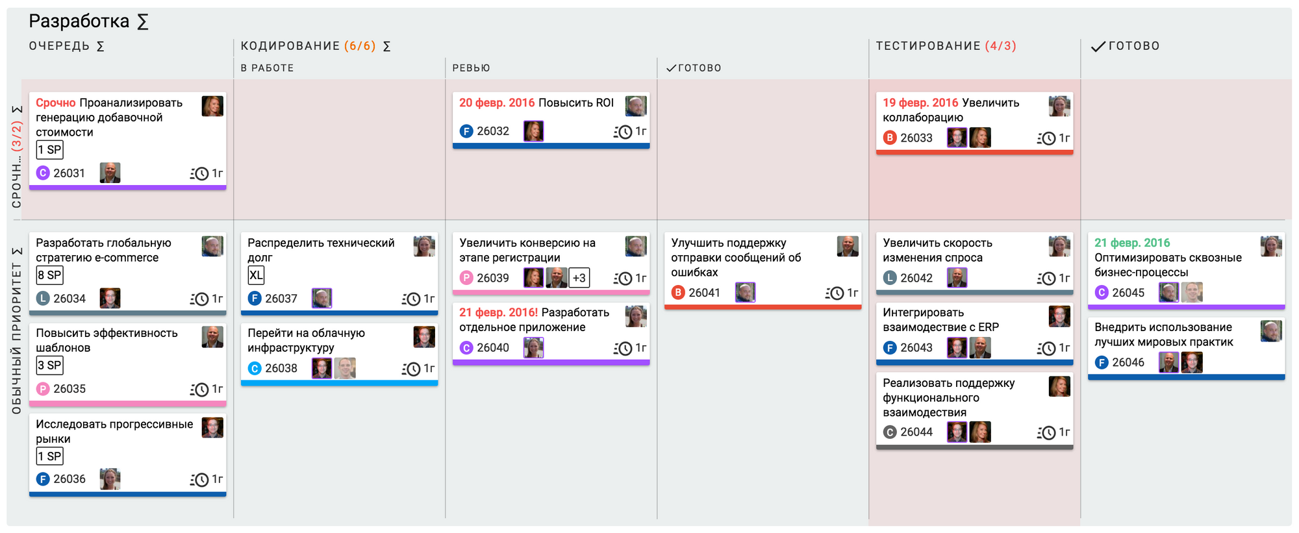Image resolution: width=1299 pixels, height=533 pixels.
Task: Expand the +3 more assignees on card 26039
Action: tap(579, 278)
